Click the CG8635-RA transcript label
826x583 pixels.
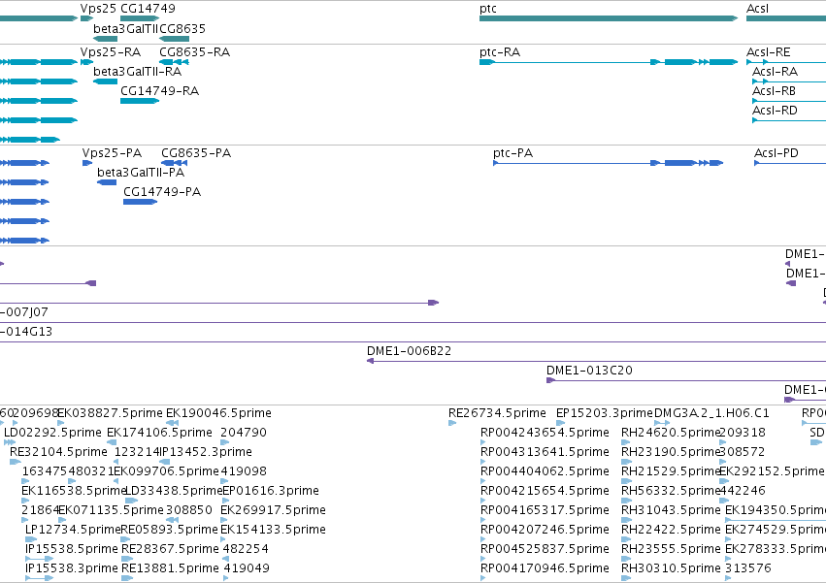[194, 52]
